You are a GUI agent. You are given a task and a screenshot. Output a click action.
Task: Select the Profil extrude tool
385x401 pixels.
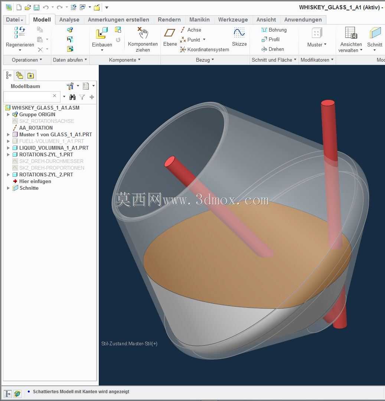point(271,39)
